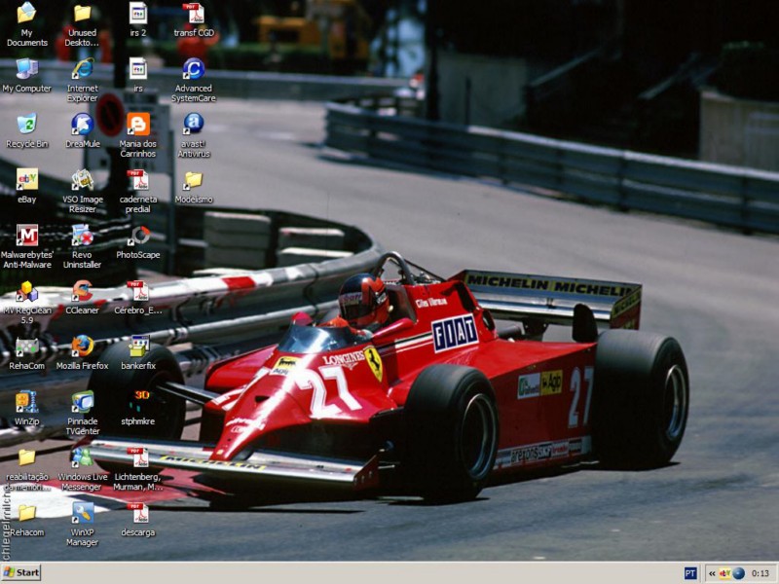The width and height of the screenshot is (779, 584).
Task: Open the 'reabilitação da memóri...' folder
Action: [27, 457]
